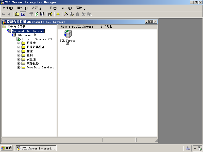The image size is (203, 152).
Task: Open the 查看(V) menu
Action: point(37,8)
